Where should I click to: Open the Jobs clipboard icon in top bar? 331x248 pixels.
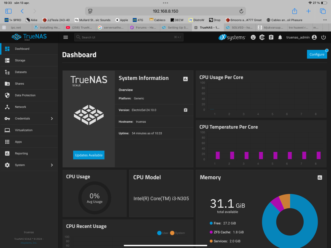271,37
